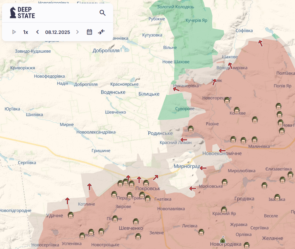
Task: Open the compare dates arrows icon
Action: 101,32
